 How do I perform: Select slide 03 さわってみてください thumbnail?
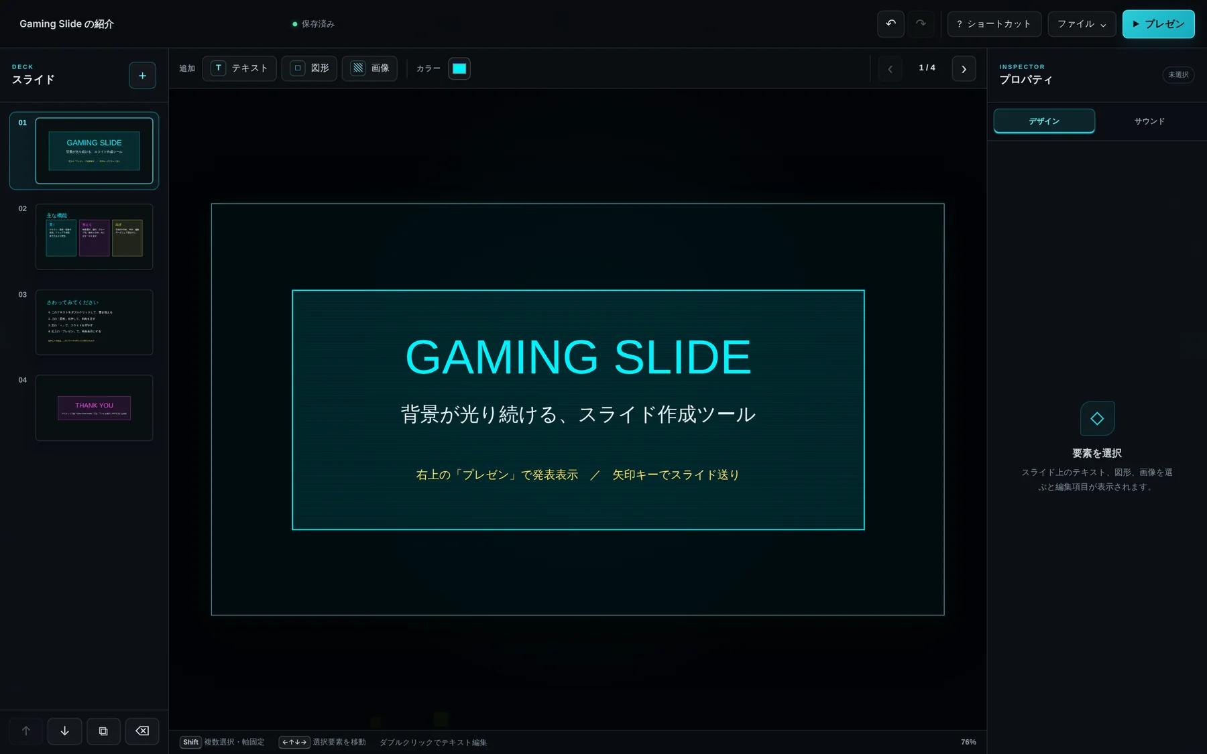tap(94, 322)
